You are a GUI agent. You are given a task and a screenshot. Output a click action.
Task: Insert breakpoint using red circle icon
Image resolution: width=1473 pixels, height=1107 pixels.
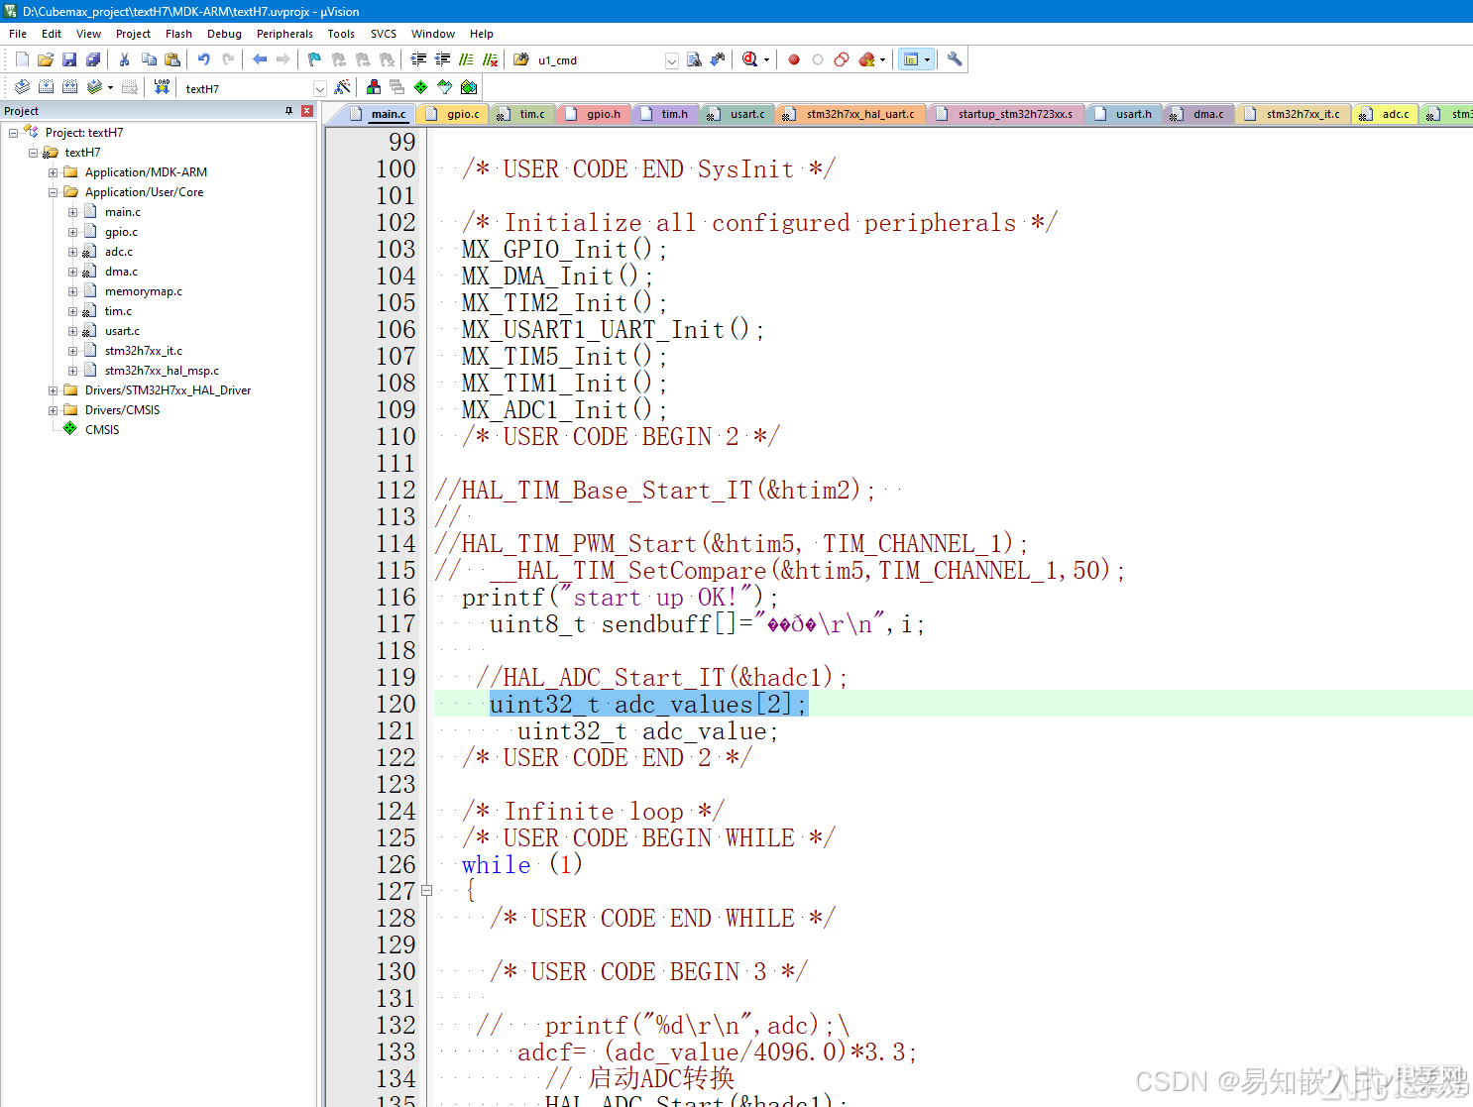(x=794, y=59)
